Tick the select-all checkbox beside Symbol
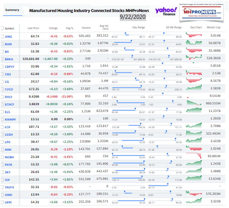This screenshot has height=208, width=229. pyautogui.click(x=2, y=28)
